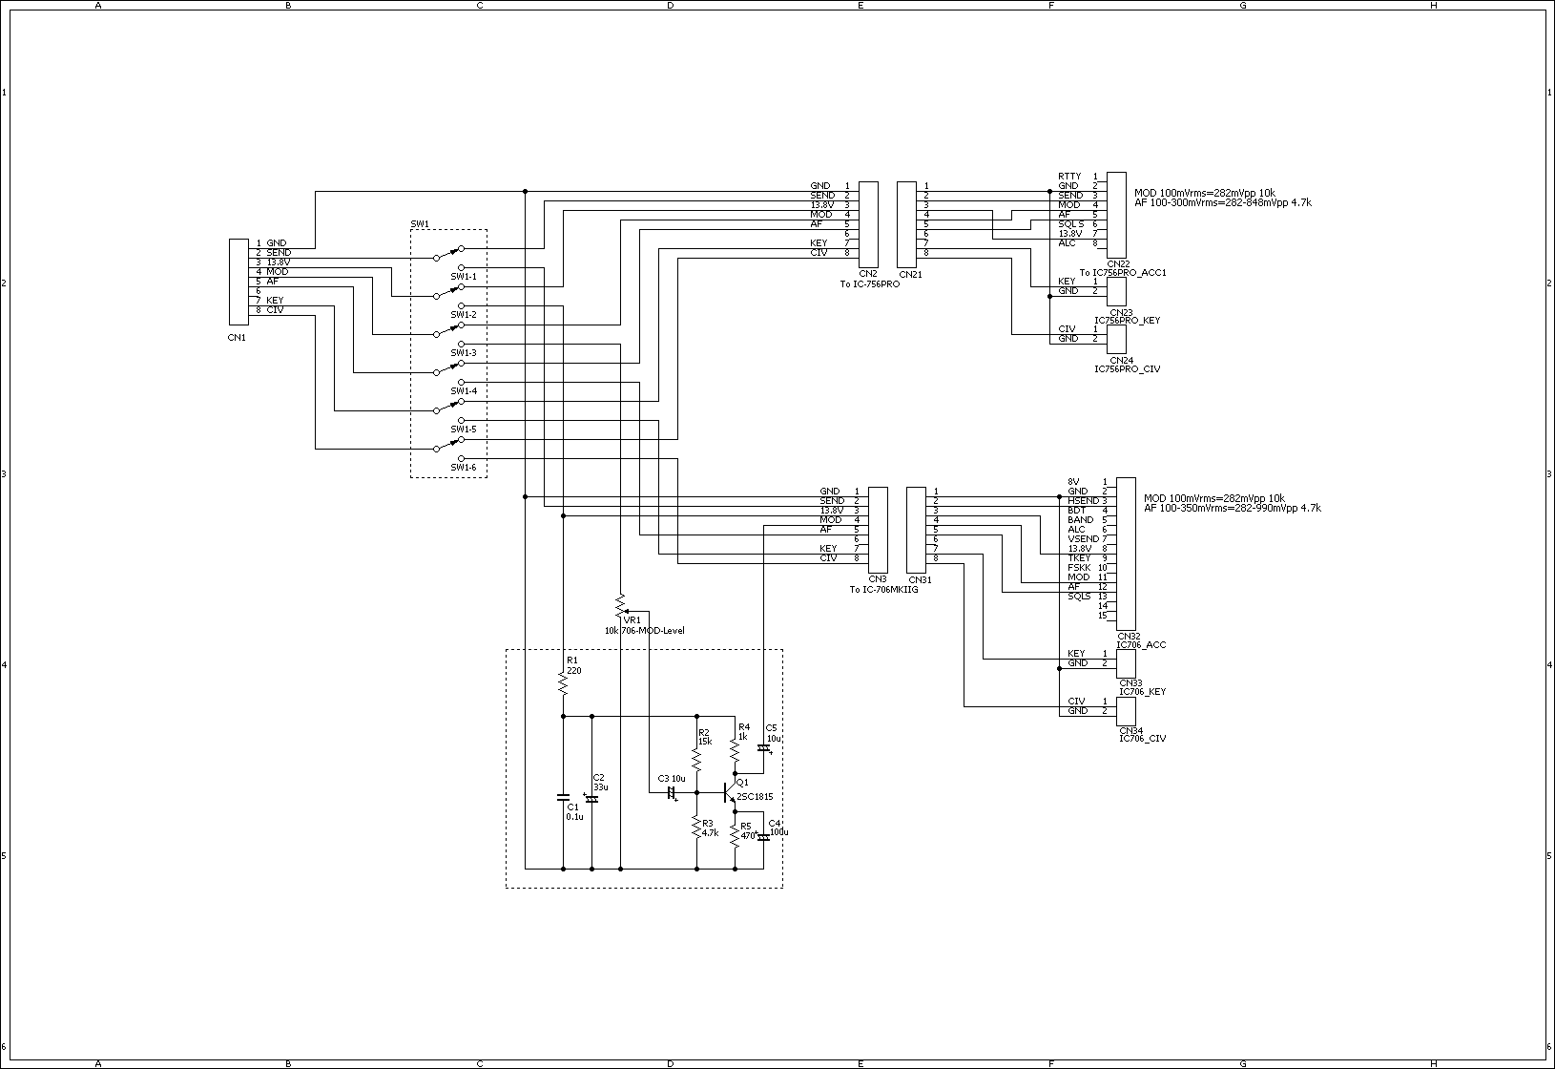Click the 'VSEND' pin label on CN32

pyautogui.click(x=1083, y=539)
